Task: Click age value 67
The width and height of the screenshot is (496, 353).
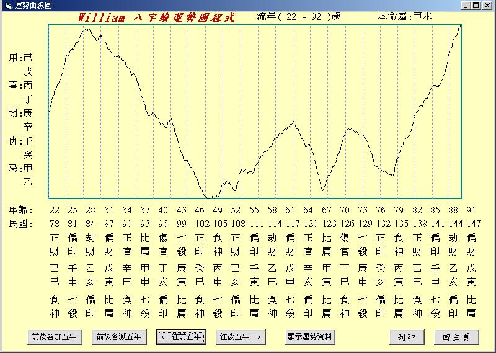Action: click(327, 210)
